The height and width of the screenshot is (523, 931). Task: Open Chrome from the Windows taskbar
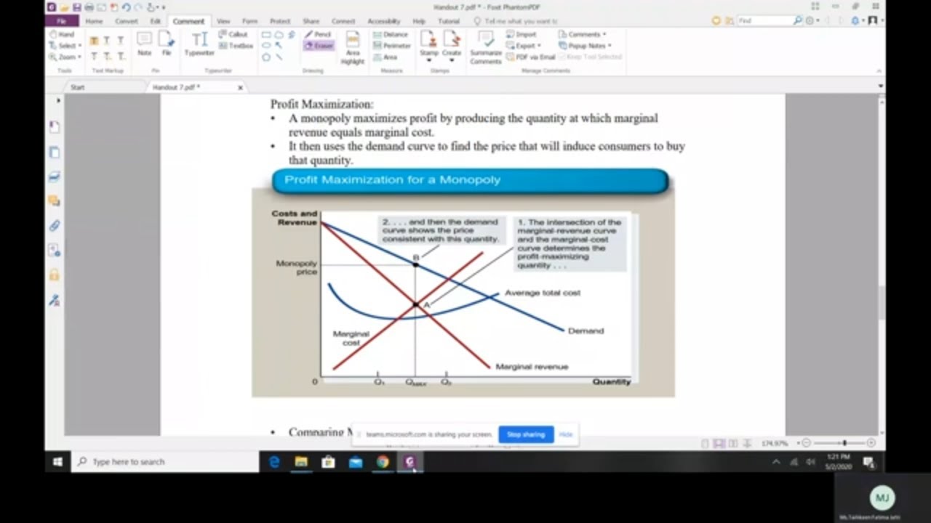pos(383,462)
